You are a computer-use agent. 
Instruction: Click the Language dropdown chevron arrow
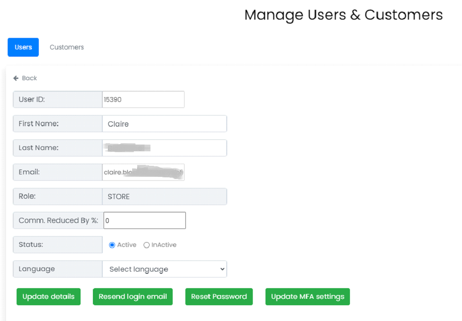[x=222, y=269]
